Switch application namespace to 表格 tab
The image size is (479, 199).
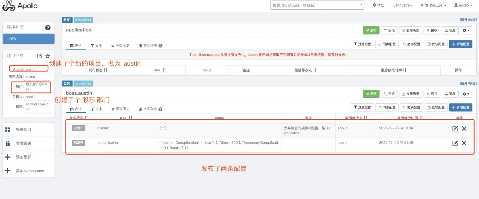(x=76, y=46)
